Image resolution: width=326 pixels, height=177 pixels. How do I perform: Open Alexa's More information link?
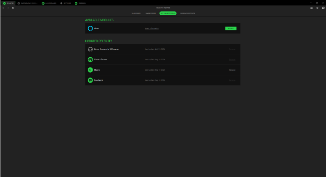(x=152, y=29)
